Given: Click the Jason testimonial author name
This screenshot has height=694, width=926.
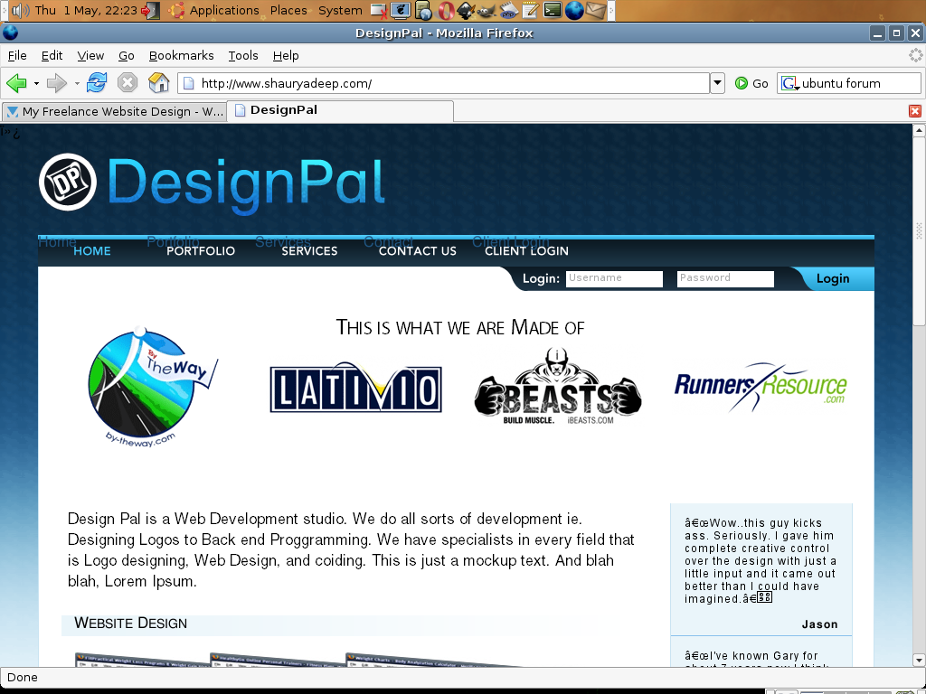Looking at the screenshot, I should (819, 624).
